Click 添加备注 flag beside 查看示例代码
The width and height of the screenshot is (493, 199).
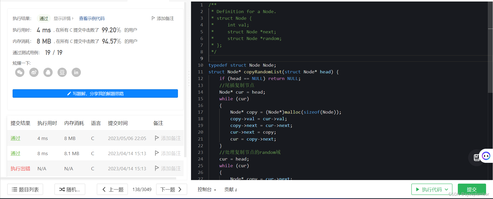pyautogui.click(x=163, y=18)
